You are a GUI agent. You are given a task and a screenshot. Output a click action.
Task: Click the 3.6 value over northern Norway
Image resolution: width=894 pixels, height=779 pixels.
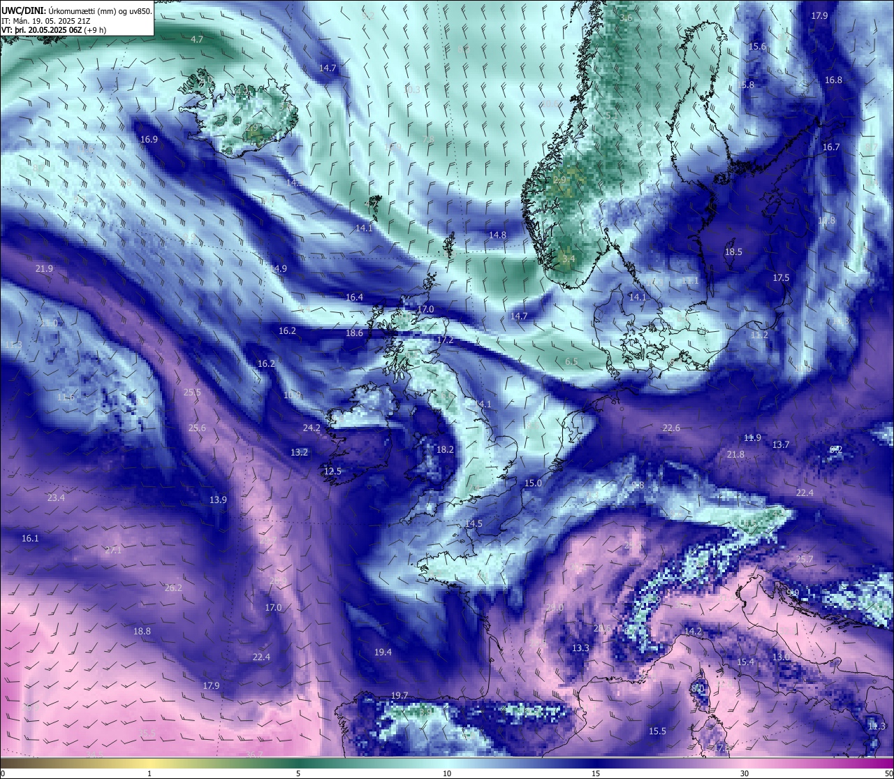[x=626, y=18]
